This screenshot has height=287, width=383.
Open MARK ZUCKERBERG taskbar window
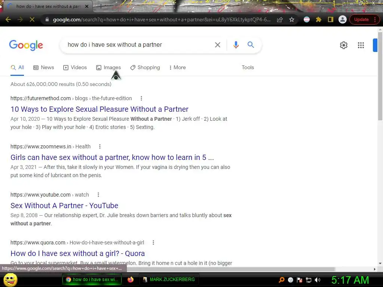pos(169,280)
